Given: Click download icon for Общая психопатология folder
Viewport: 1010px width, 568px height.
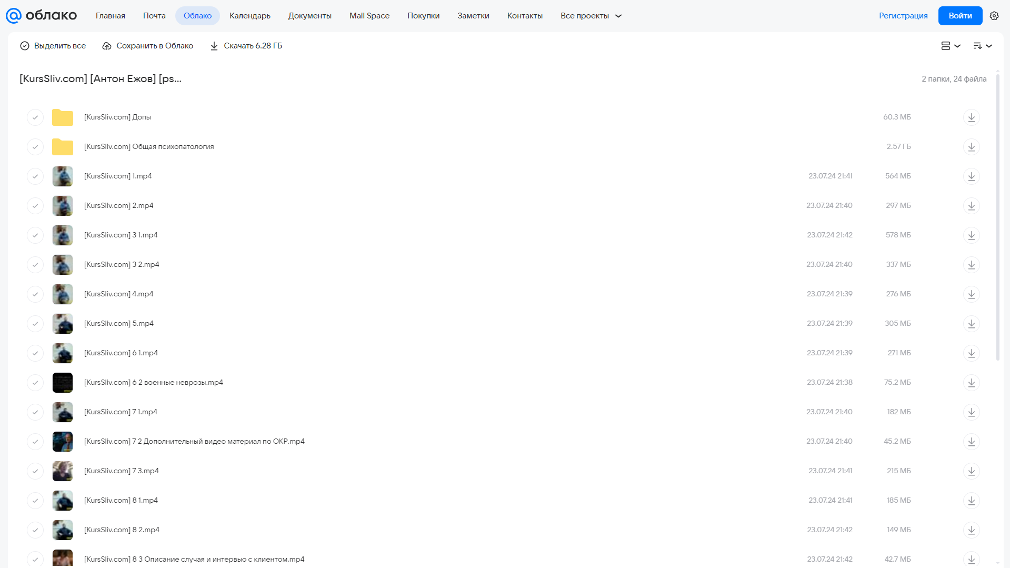Looking at the screenshot, I should 971,147.
